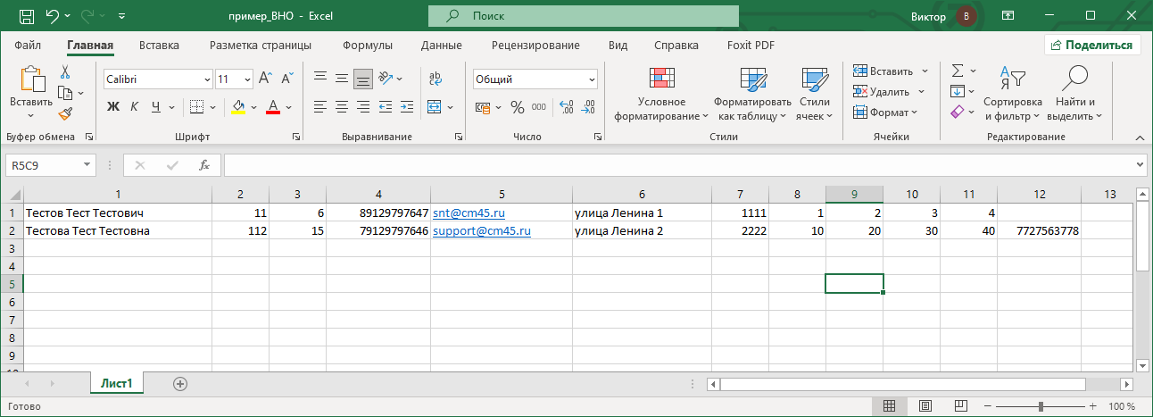Screen dimensions: 1153x417
Task: Add a new sheet with plus icon
Action: pos(180,384)
